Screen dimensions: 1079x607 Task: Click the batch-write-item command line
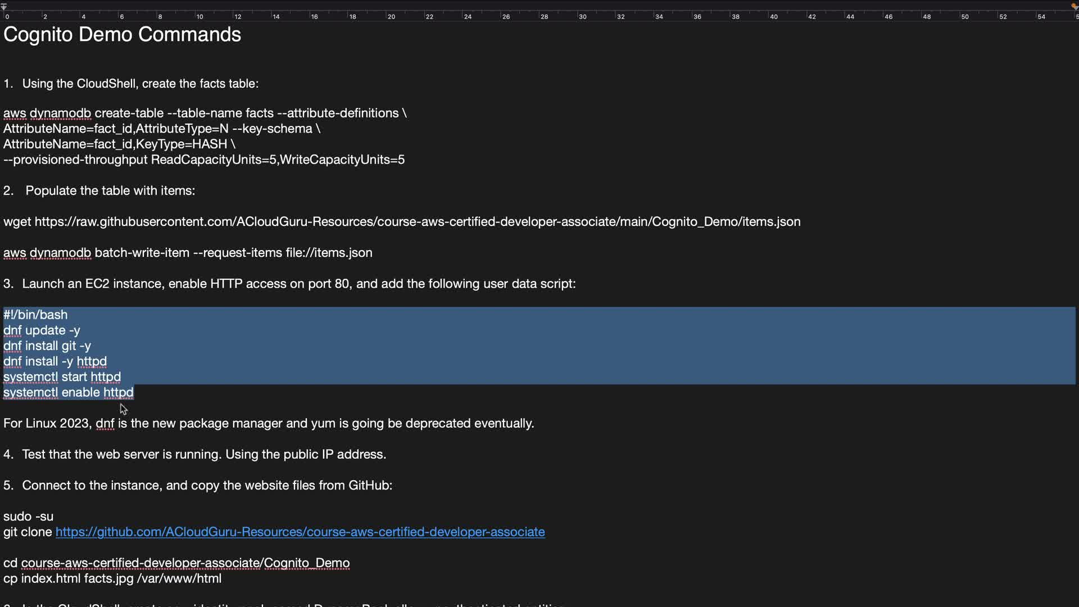pos(188,253)
